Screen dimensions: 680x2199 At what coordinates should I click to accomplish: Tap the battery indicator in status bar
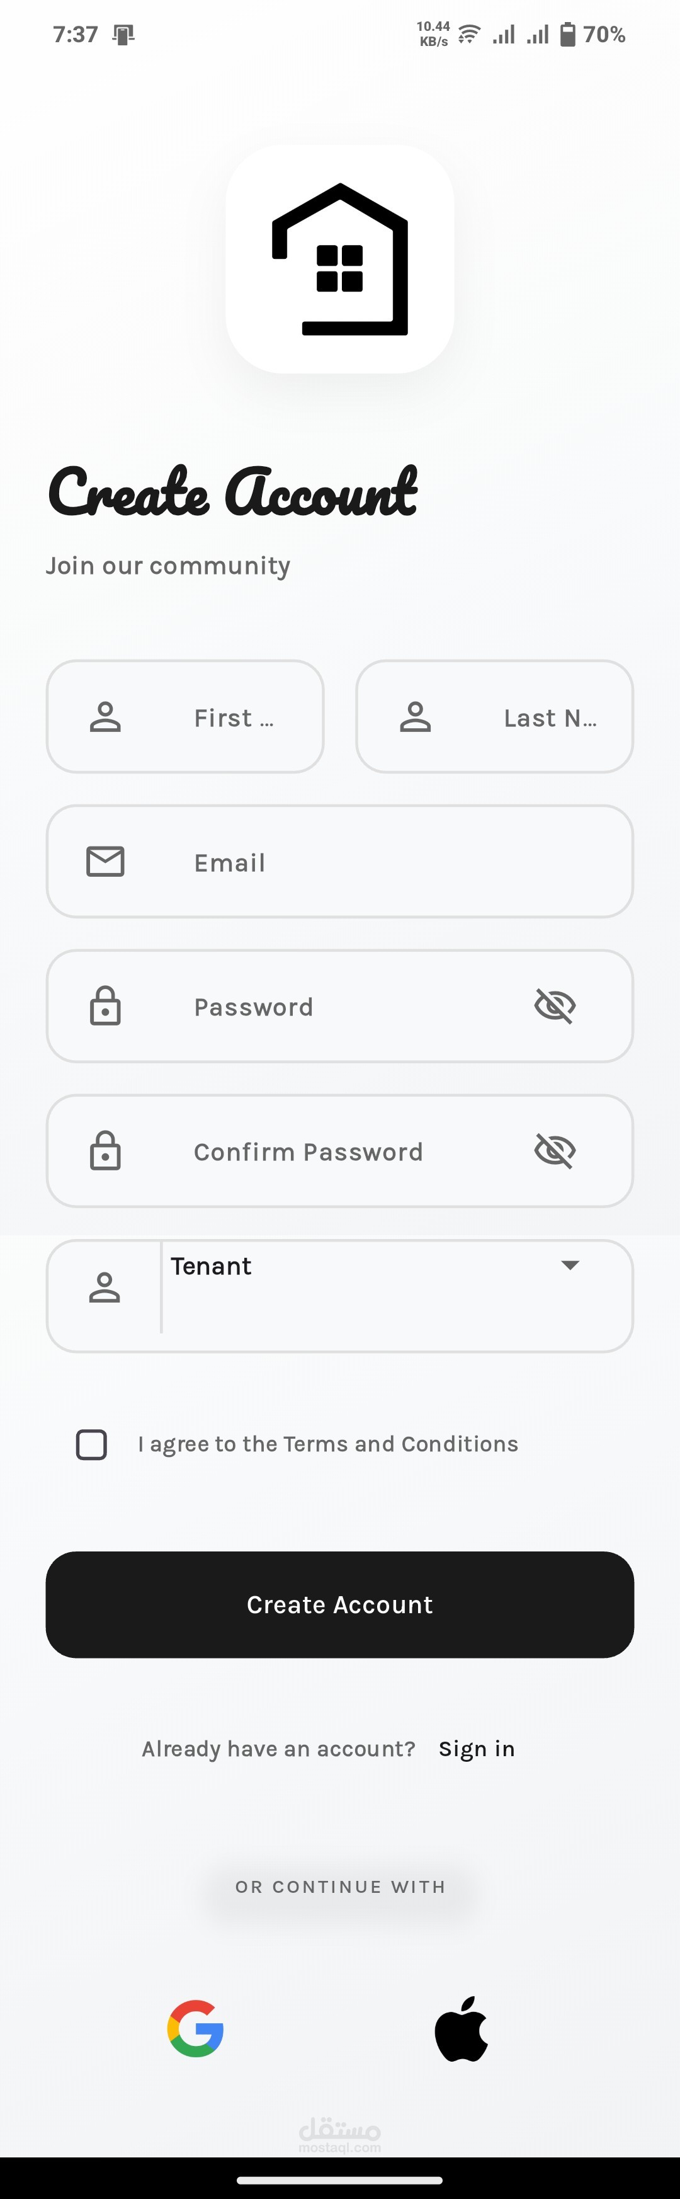pos(567,34)
